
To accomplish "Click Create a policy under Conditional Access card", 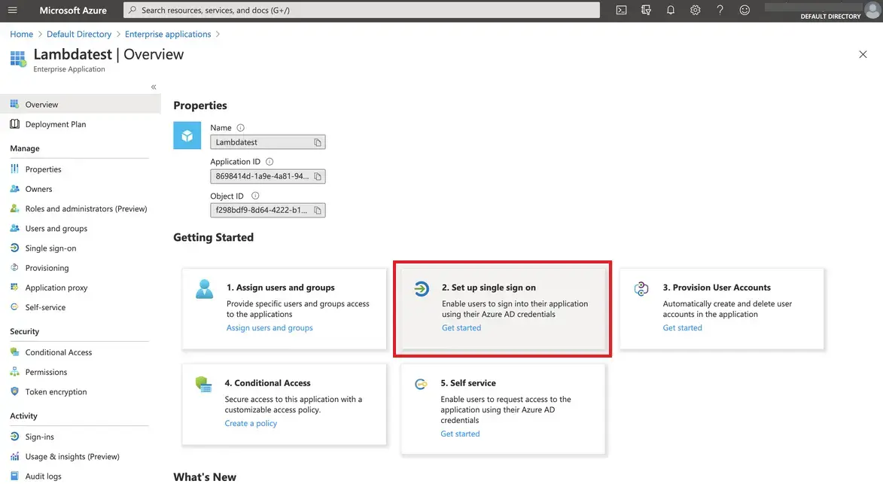I will 251,423.
